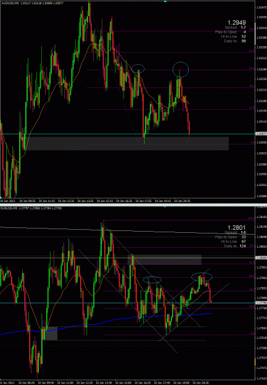Click the EURUSD,M5 chart title text
Viewport: 267px width, 385px height.
[9, 208]
